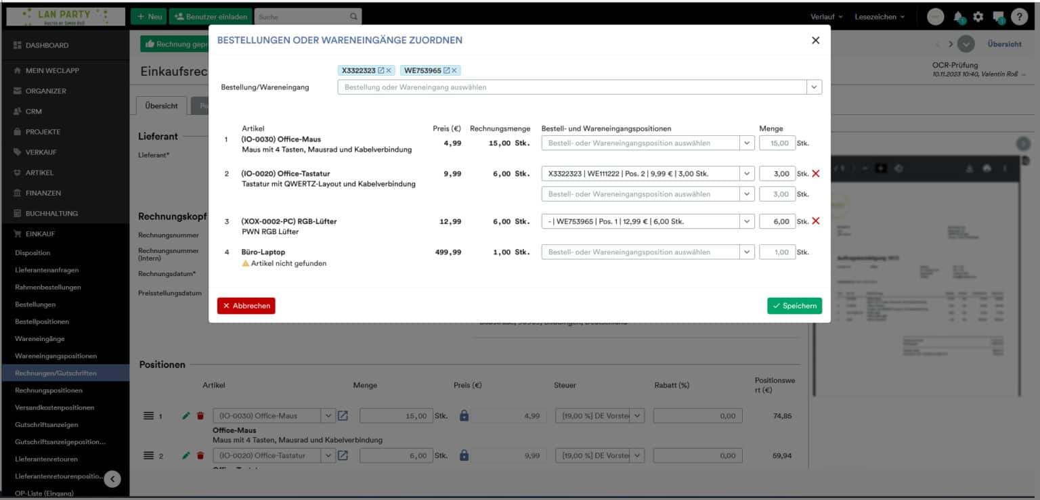The width and height of the screenshot is (1040, 500).
Task: Close the assignment dialog
Action: click(x=815, y=41)
